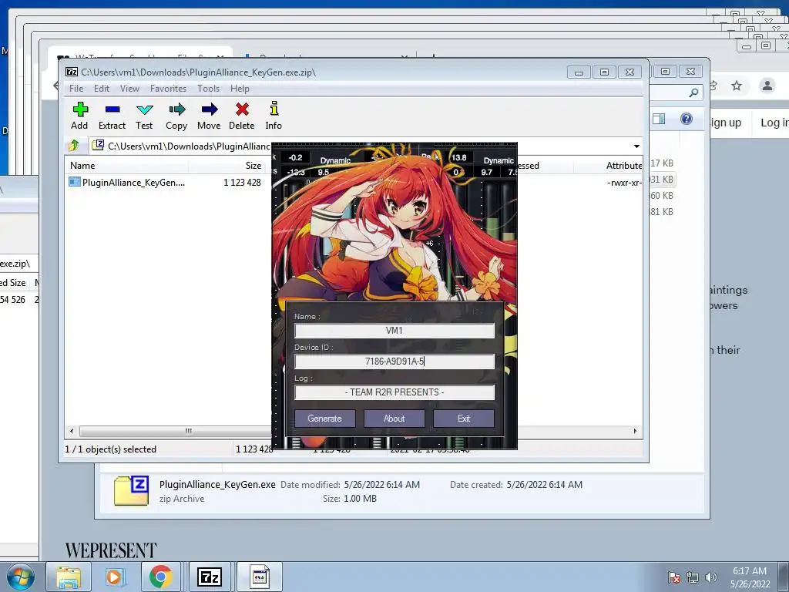Image resolution: width=789 pixels, height=592 pixels.
Task: Go up one folder level in 7-Zip
Action: [x=74, y=146]
